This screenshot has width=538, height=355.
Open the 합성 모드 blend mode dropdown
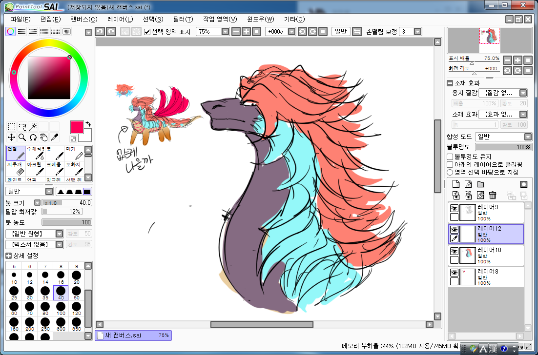coord(528,137)
